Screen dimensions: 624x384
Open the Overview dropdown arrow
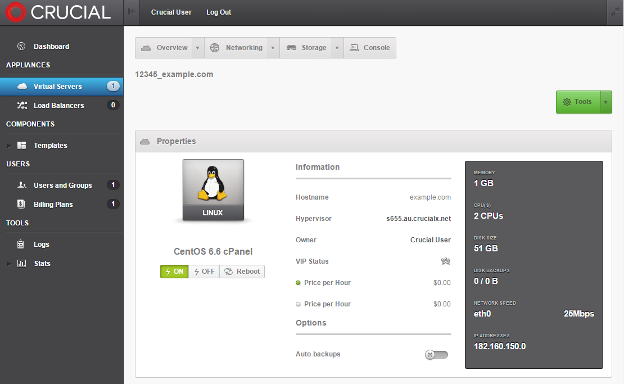tap(197, 48)
